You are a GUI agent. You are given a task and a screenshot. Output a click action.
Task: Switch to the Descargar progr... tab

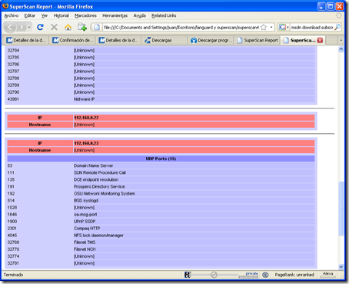211,40
